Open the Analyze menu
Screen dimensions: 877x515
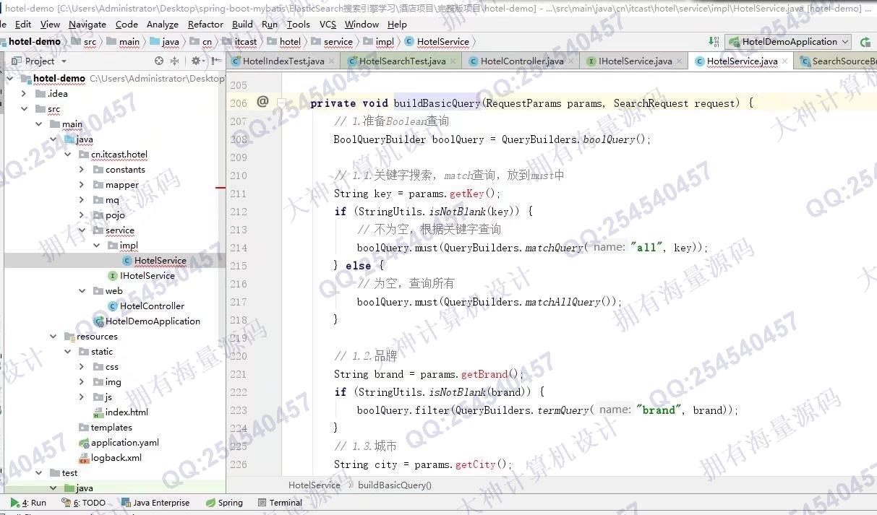pyautogui.click(x=163, y=24)
